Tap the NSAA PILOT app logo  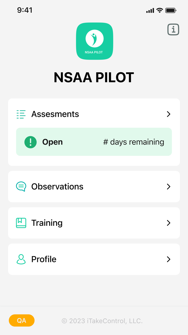95,41
